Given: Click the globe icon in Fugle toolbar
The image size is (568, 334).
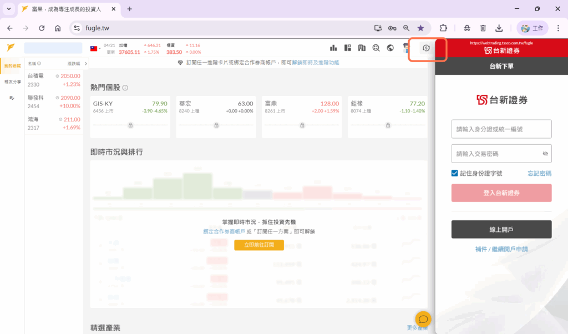Looking at the screenshot, I should click(390, 48).
